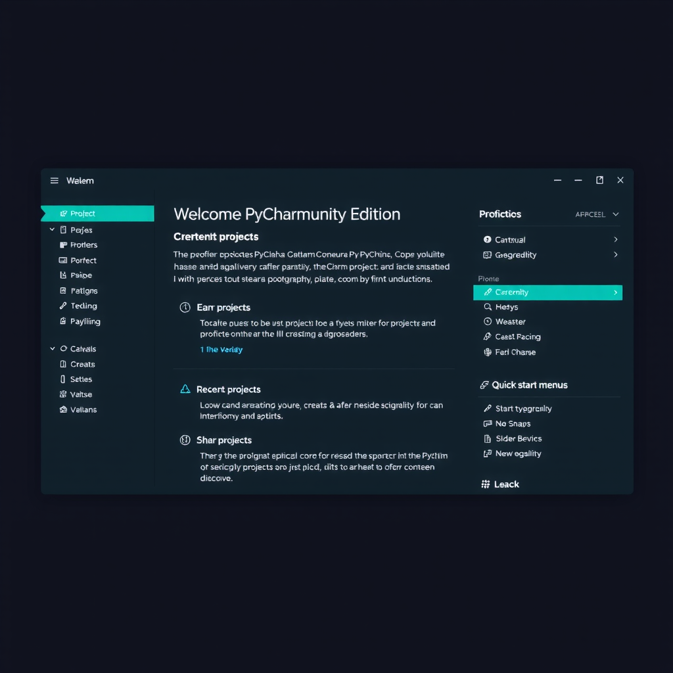Open the AFRCEL dropdown in Profictios
Screen dimensions: 673x673
pos(596,214)
